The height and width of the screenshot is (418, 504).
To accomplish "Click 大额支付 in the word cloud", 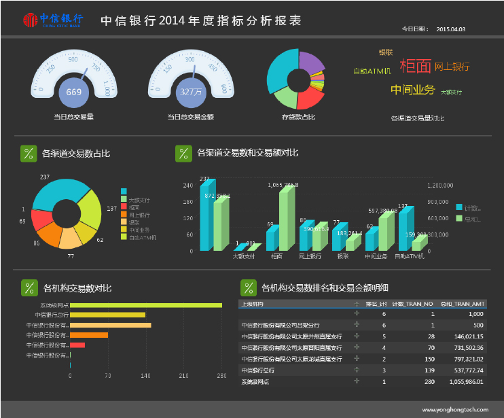I will click(x=451, y=92).
